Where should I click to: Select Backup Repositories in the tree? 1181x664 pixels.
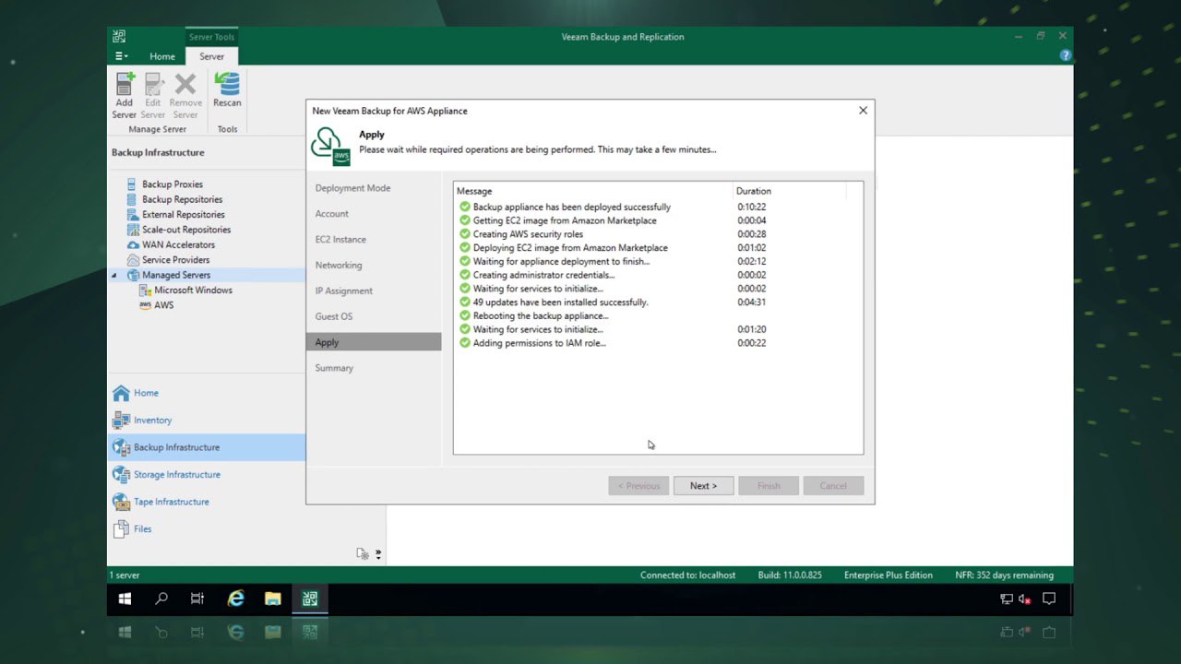pos(182,199)
